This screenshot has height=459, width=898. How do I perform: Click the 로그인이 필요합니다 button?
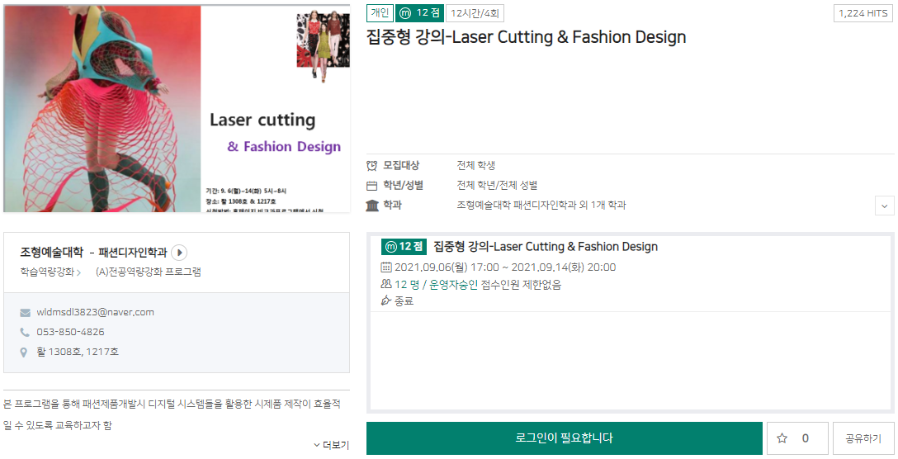564,438
